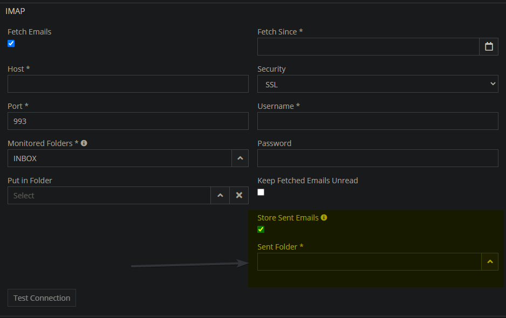Expand the Monitored Folders chevron
This screenshot has width=506, height=318.
point(240,158)
